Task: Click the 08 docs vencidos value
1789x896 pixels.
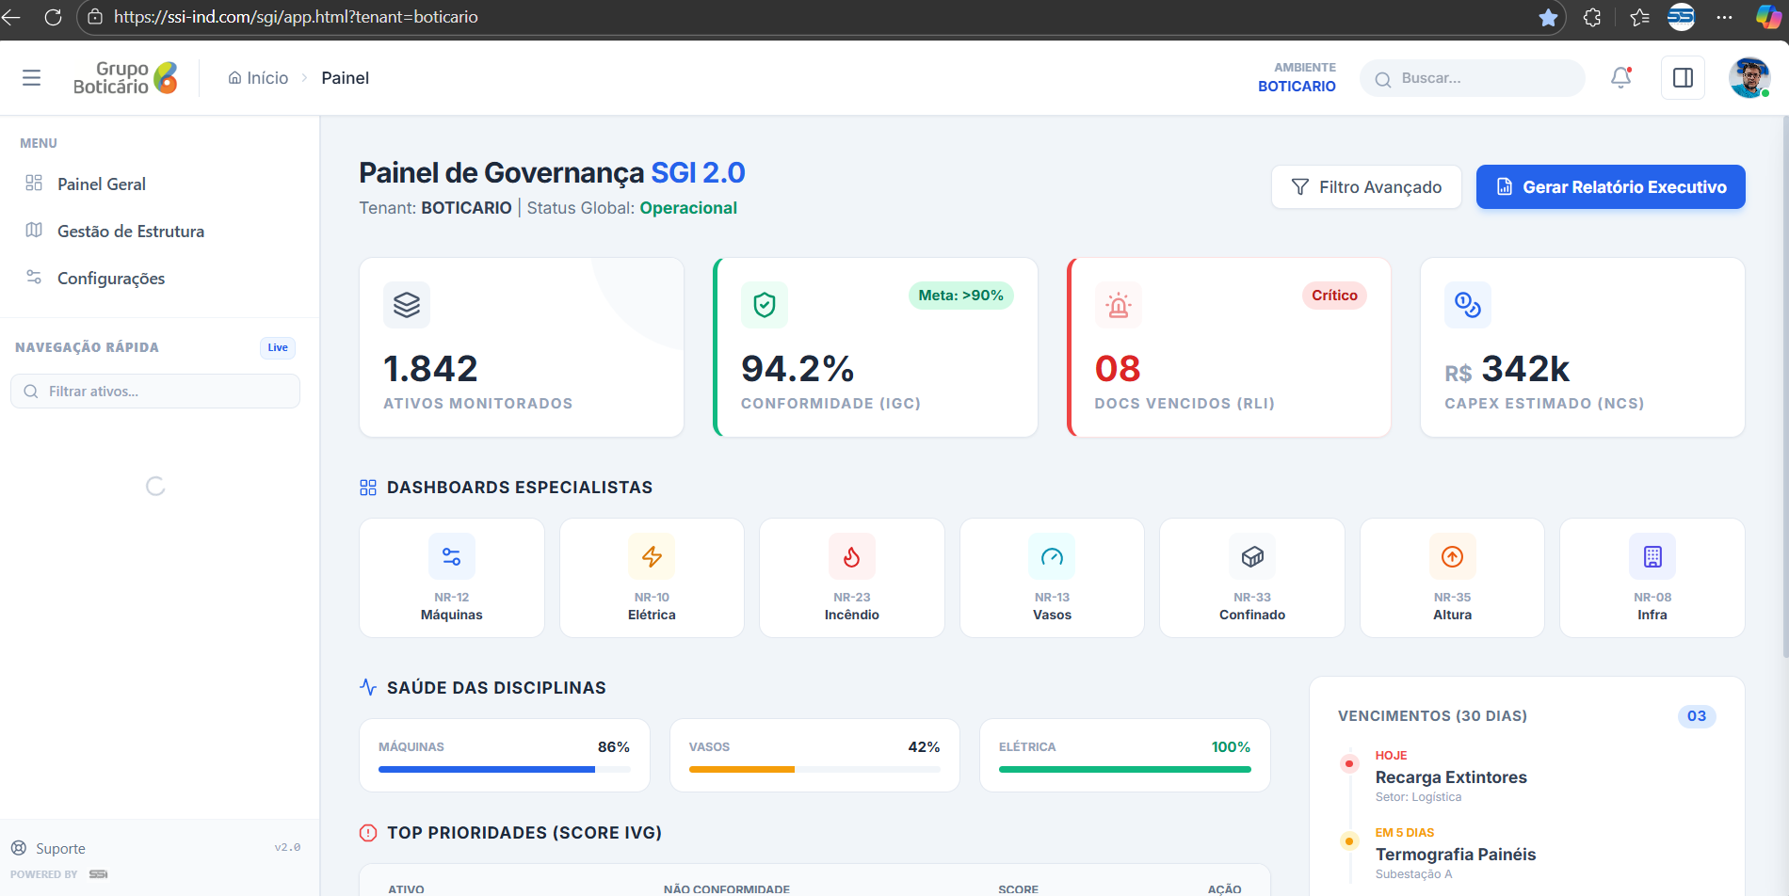Action: point(1118,368)
